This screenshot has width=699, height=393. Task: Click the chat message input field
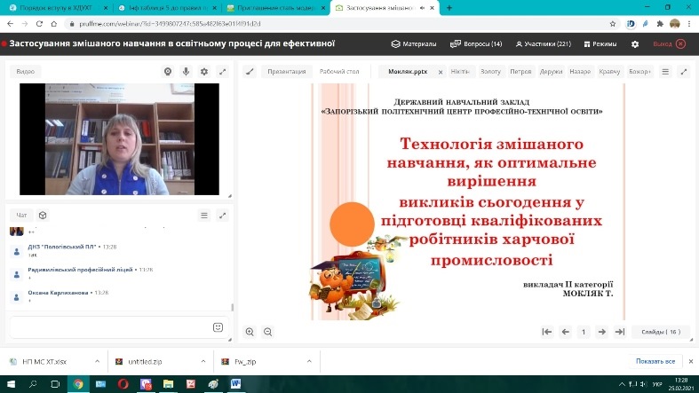click(110, 327)
